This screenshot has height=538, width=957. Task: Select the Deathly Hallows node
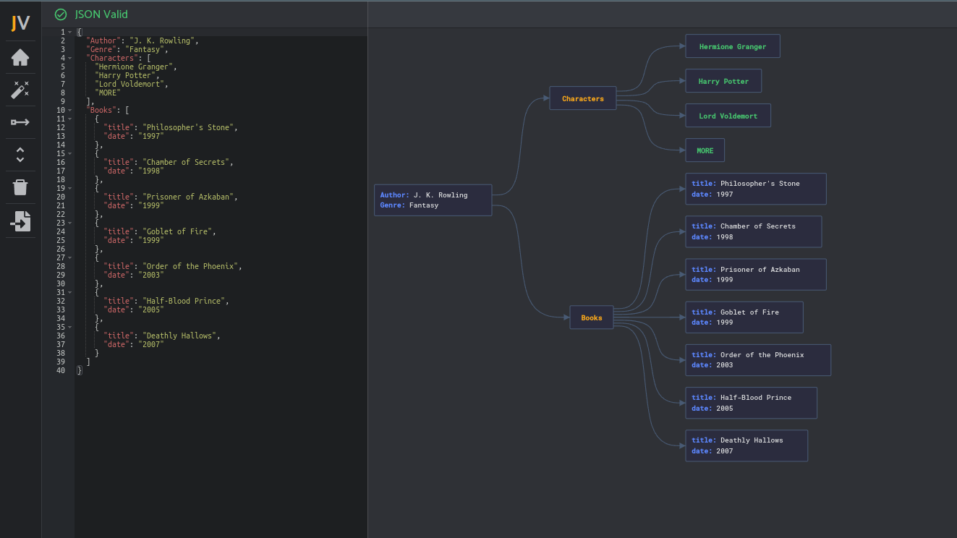[747, 445]
